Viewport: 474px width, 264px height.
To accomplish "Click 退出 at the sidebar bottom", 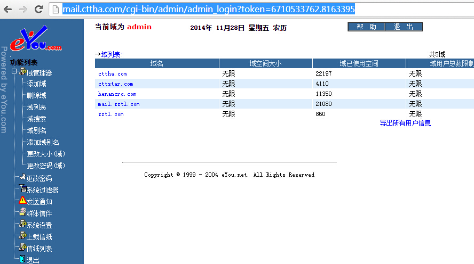I will [x=33, y=260].
